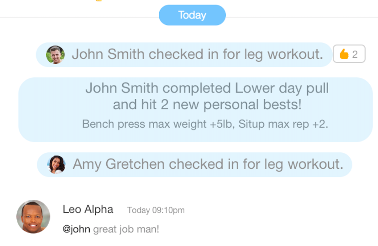
Task: Open Amy Gretchen's small profile avatar
Action: tap(56, 164)
